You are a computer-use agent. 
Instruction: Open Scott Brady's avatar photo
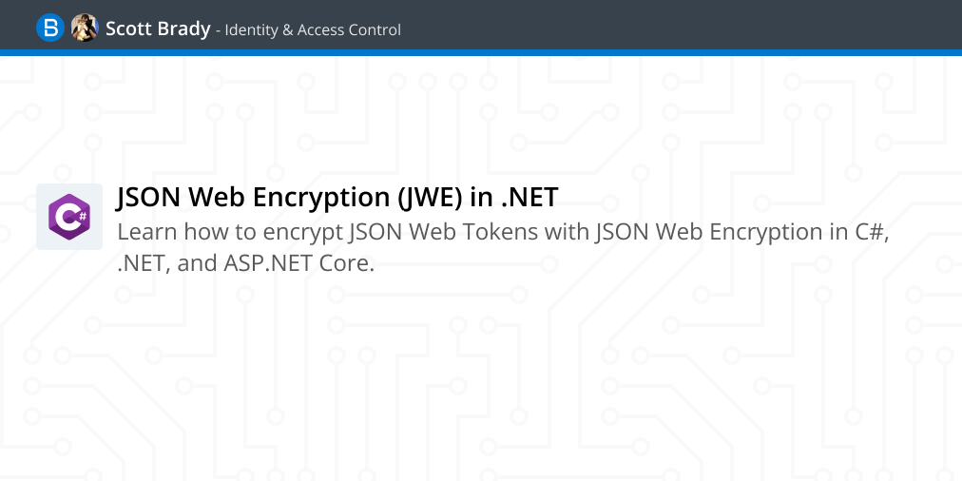tap(85, 29)
